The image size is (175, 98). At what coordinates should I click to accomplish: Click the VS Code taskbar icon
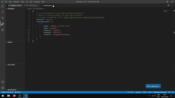coord(25,96)
